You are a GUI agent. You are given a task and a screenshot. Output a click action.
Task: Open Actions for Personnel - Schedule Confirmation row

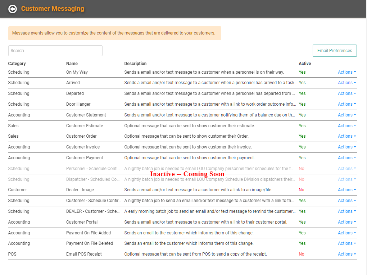347,169
